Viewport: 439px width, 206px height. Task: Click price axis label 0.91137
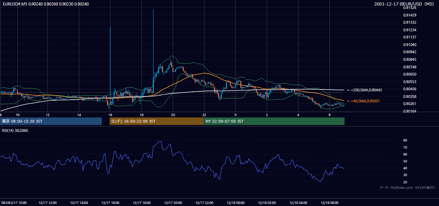[410, 37]
